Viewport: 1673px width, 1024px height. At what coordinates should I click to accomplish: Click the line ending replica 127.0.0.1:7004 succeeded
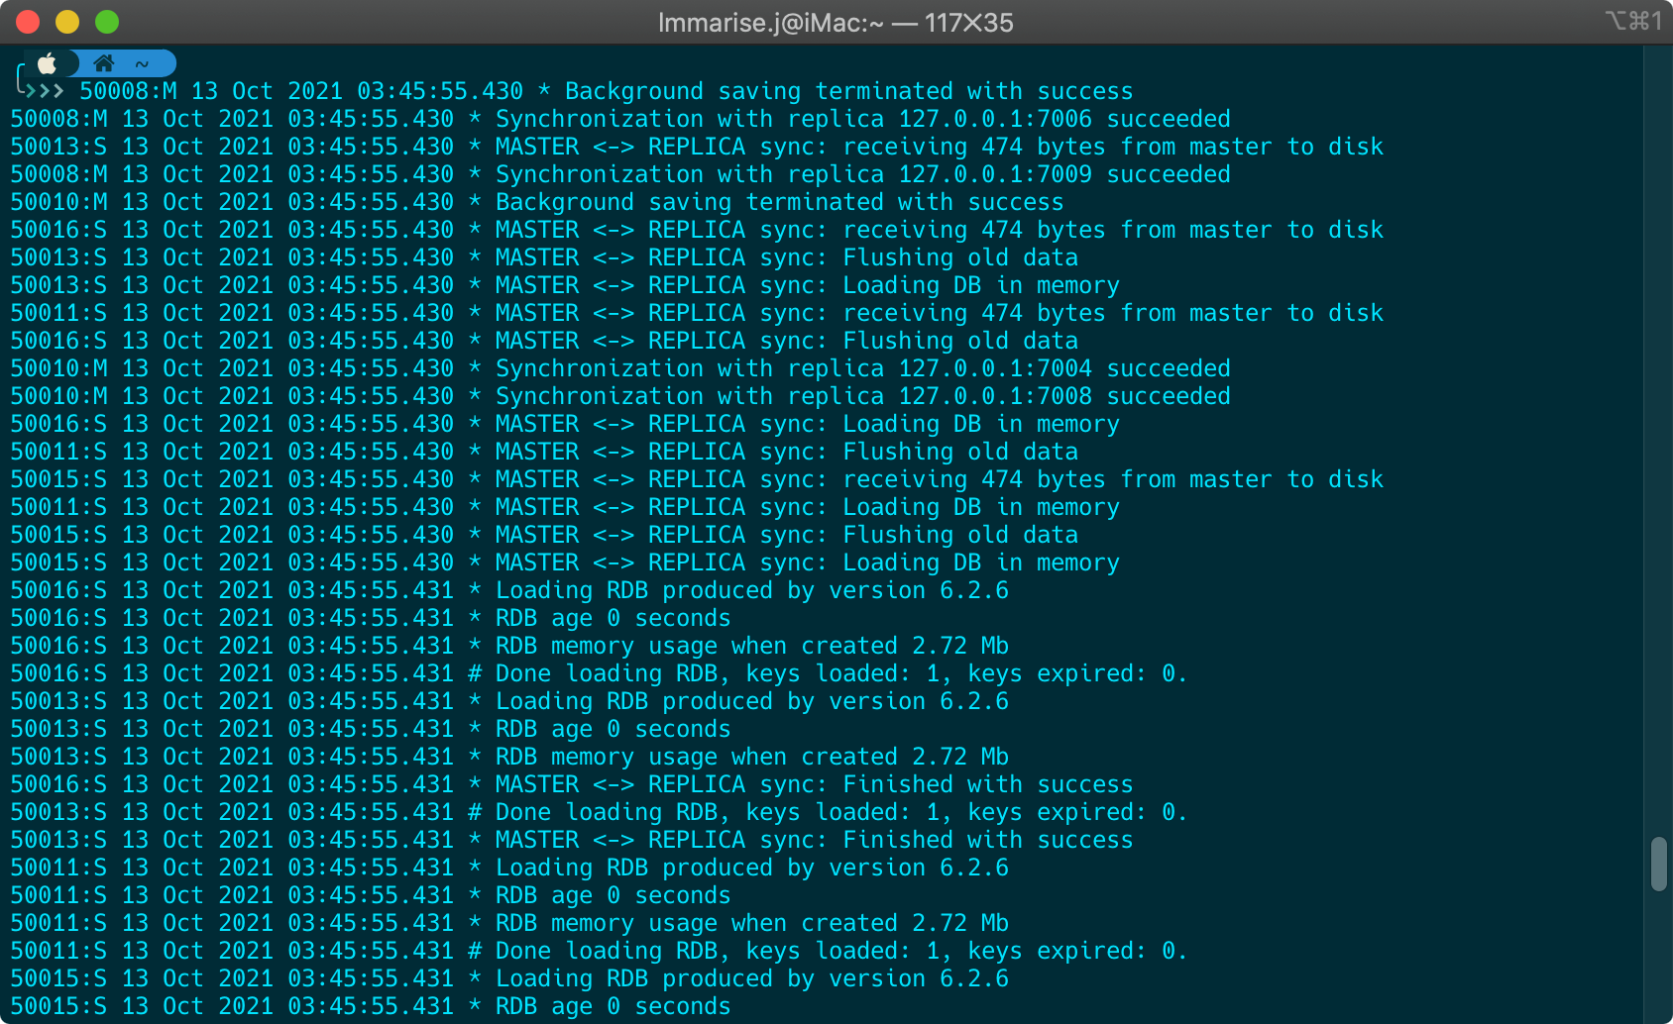(x=620, y=368)
